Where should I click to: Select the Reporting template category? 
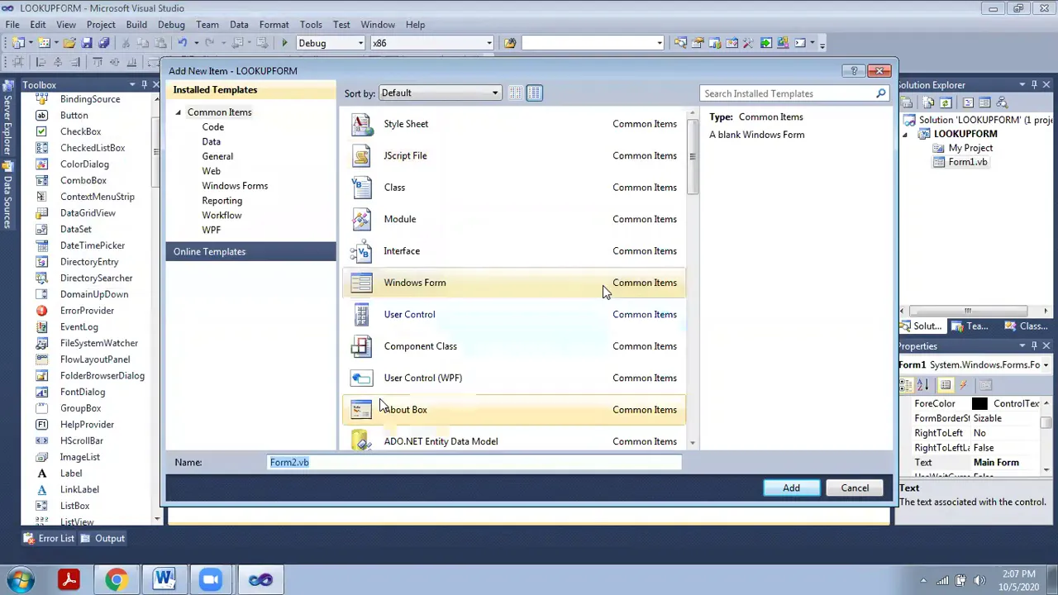[x=222, y=201]
